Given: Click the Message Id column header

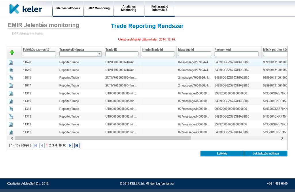Looking at the screenshot, I should 186,50.
